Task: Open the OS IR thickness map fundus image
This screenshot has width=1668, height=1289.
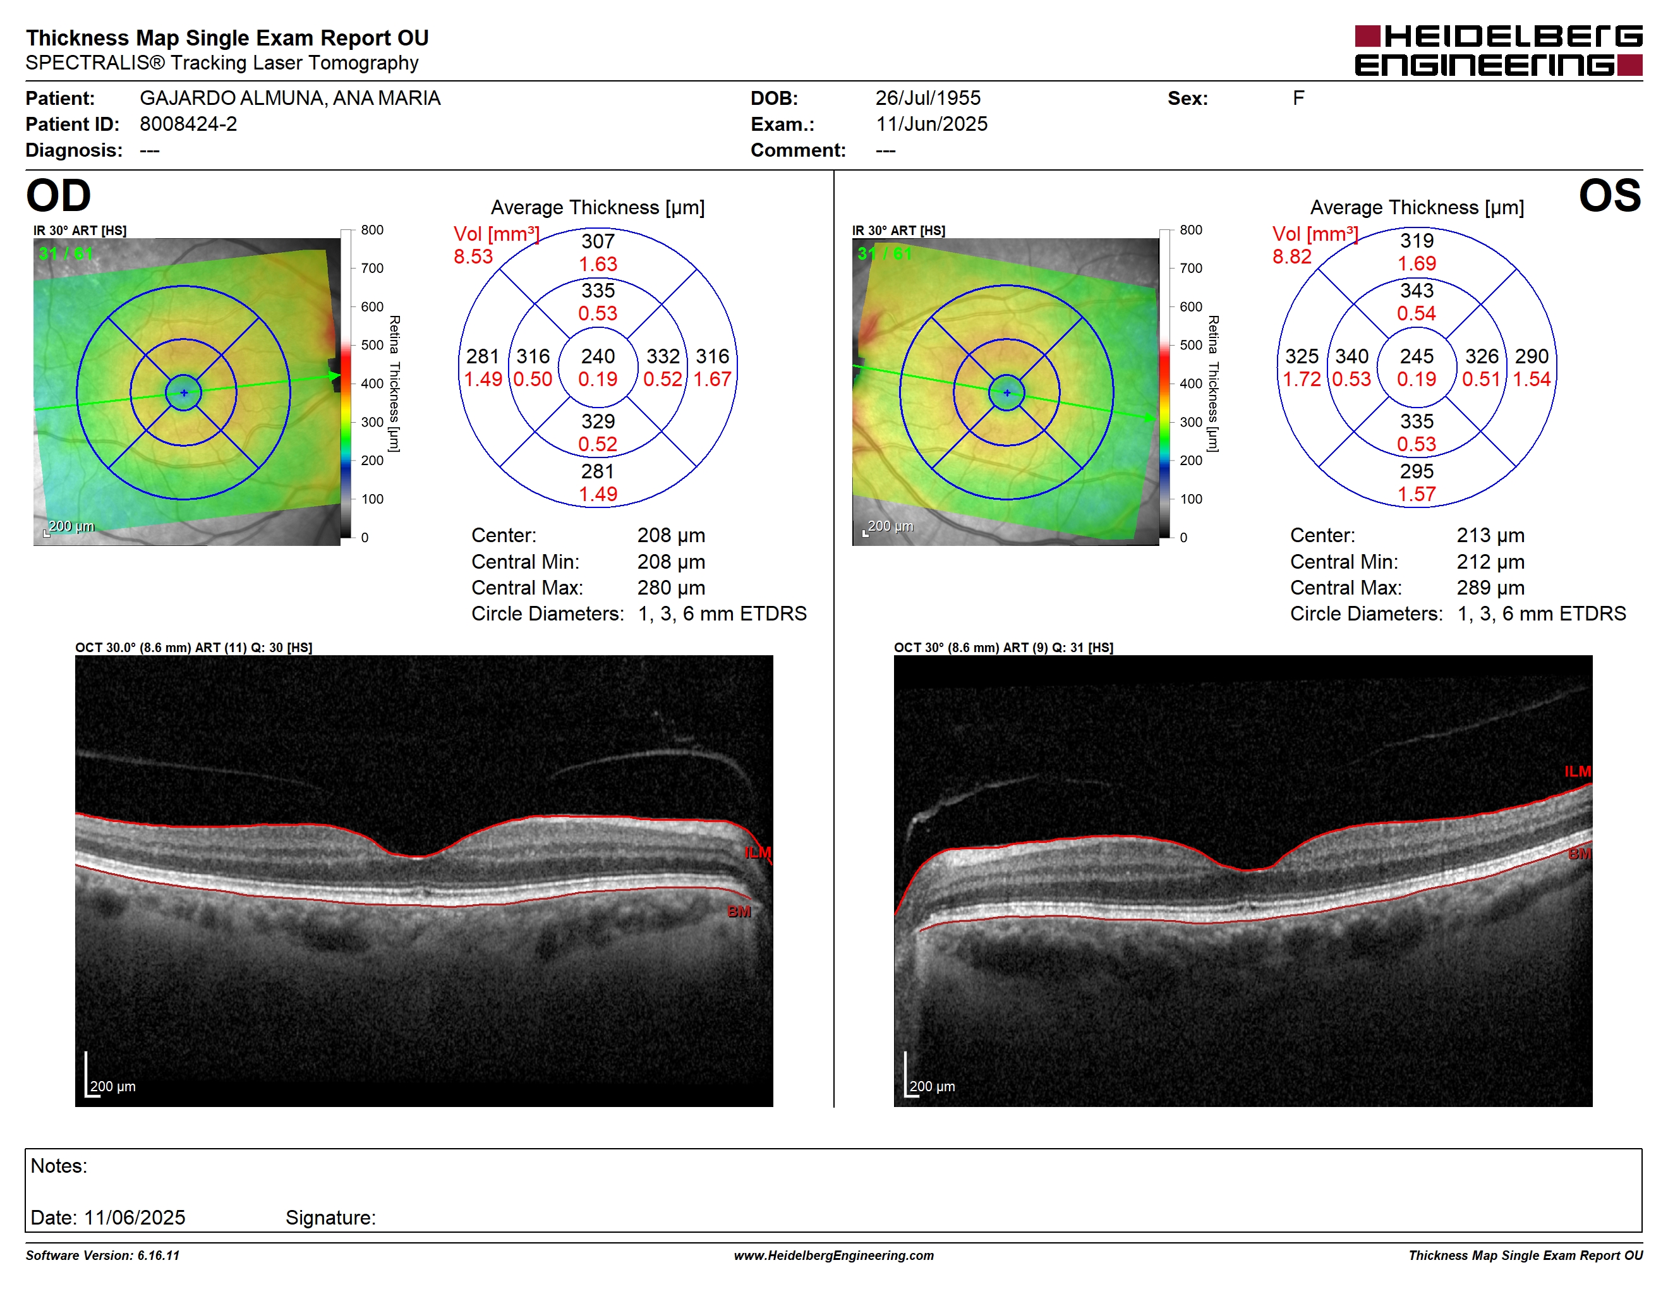Action: coord(1006,392)
